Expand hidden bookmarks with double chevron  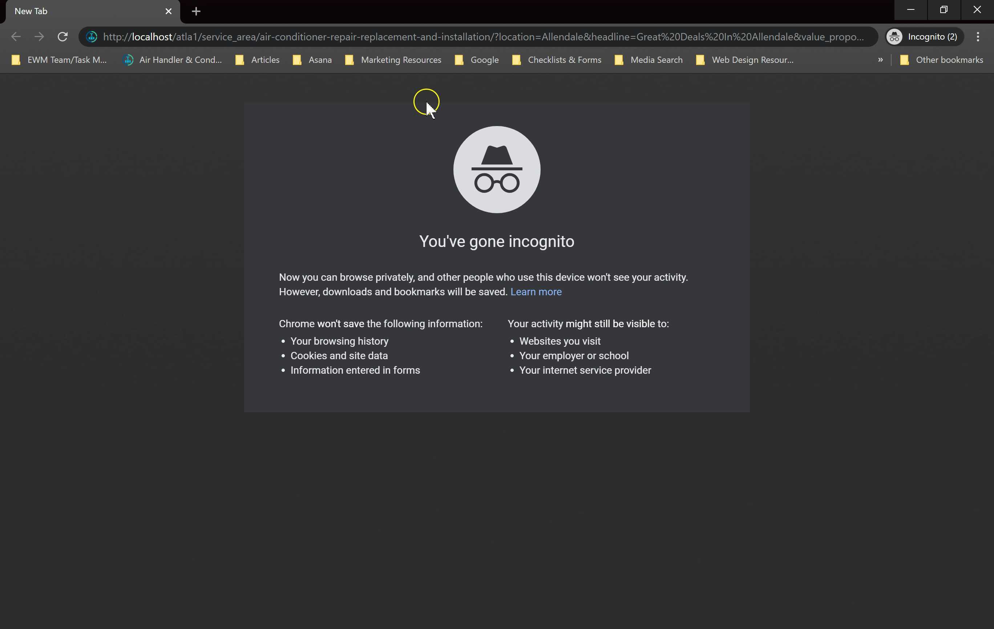pos(880,60)
